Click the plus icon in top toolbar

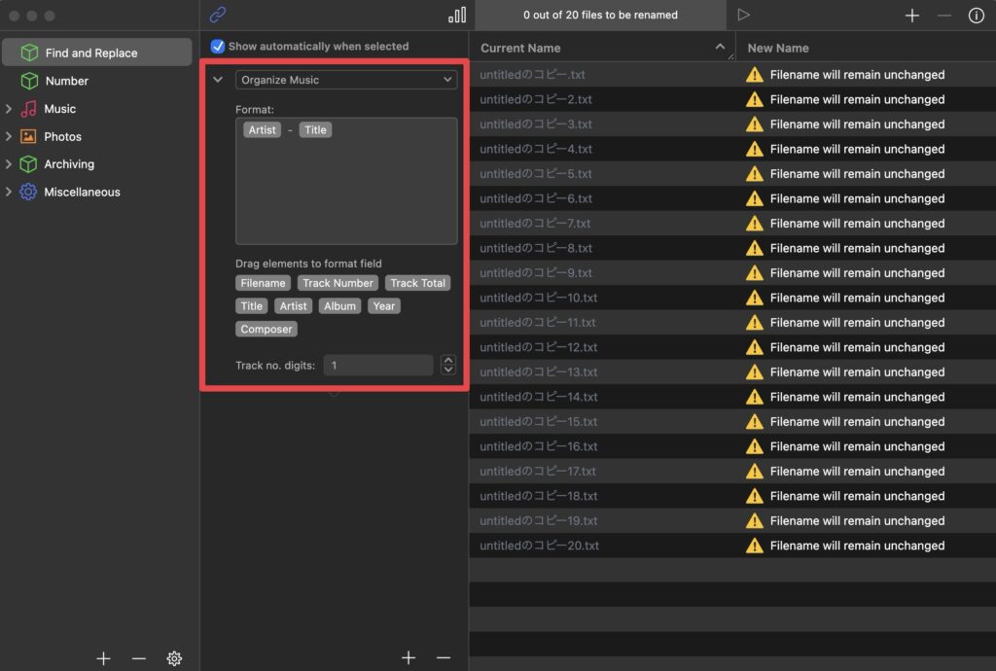[x=911, y=16]
